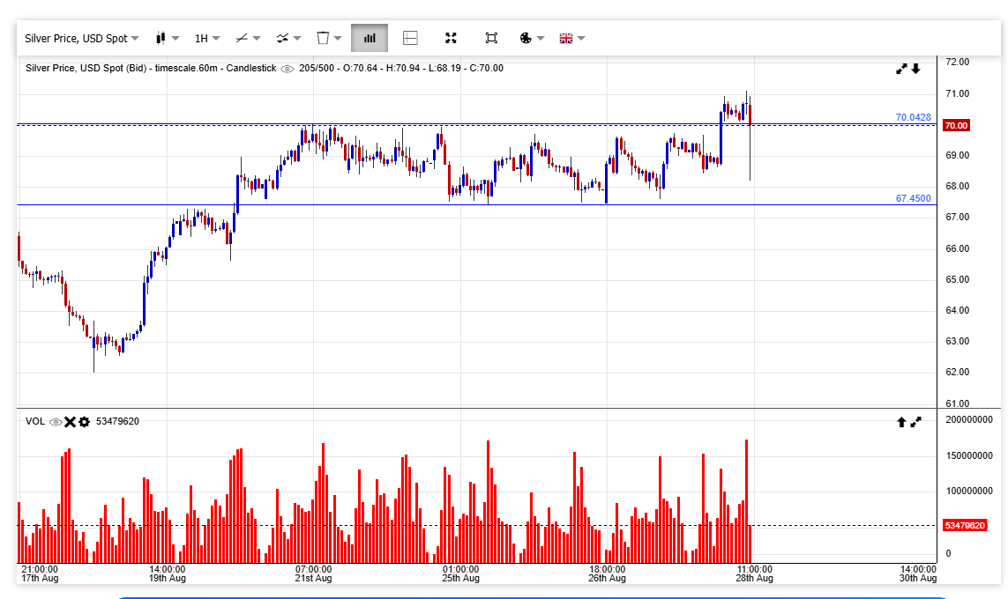This screenshot has width=1008, height=599.
Task: Open the UK flag language dropdown
Action: coord(572,39)
